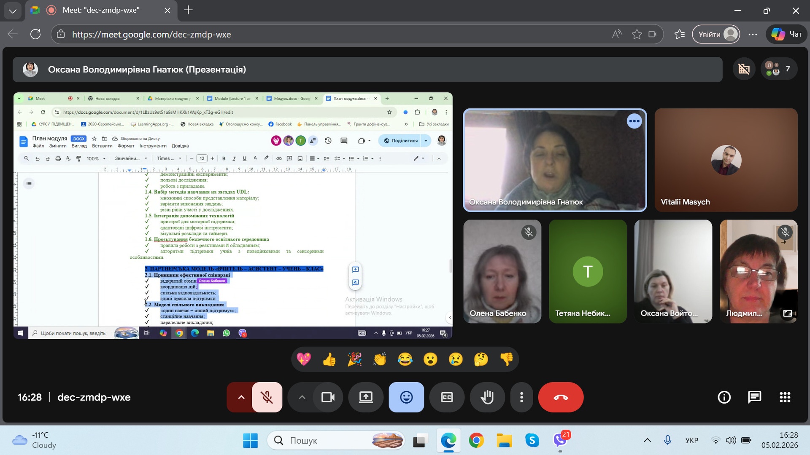
Task: Open the tab search dropdown in Edge
Action: pyautogui.click(x=13, y=11)
